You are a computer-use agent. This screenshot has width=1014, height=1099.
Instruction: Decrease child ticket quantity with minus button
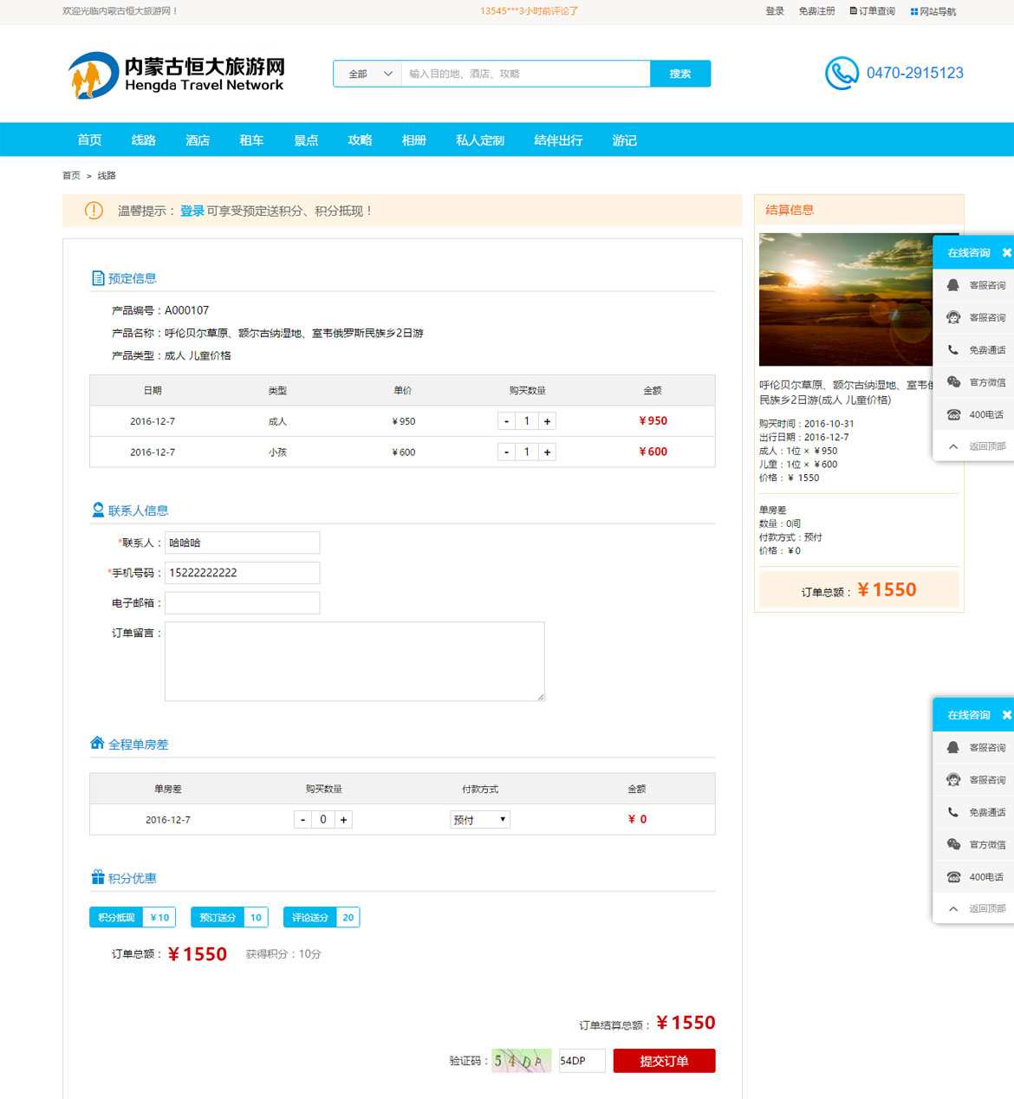pyautogui.click(x=506, y=452)
